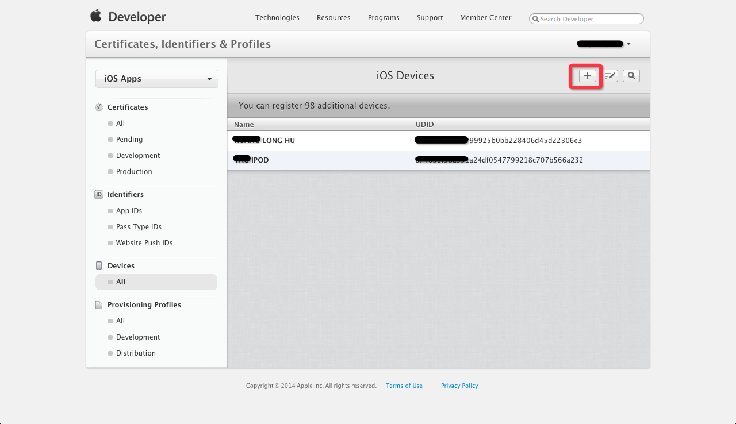Sort by the UDID column header
The height and width of the screenshot is (424, 736).
[x=424, y=124]
